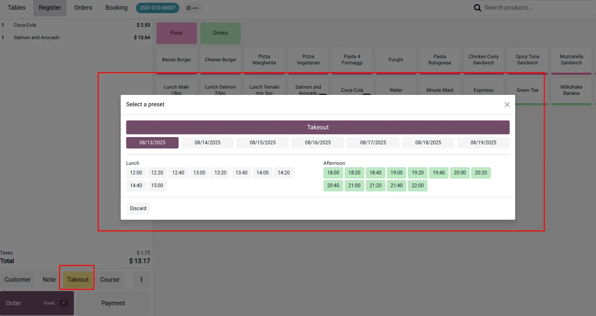This screenshot has width=596, height=316.
Task: Go to the Booking tab
Action: coord(116,8)
